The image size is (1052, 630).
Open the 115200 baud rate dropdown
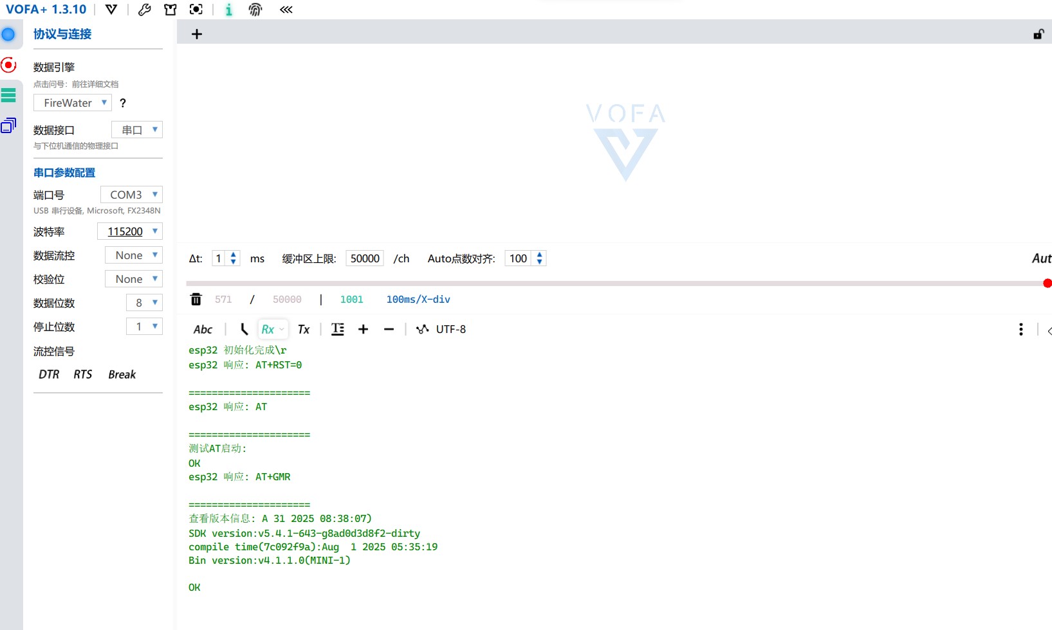130,231
